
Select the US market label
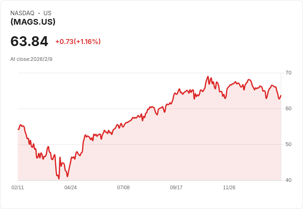click(x=47, y=13)
